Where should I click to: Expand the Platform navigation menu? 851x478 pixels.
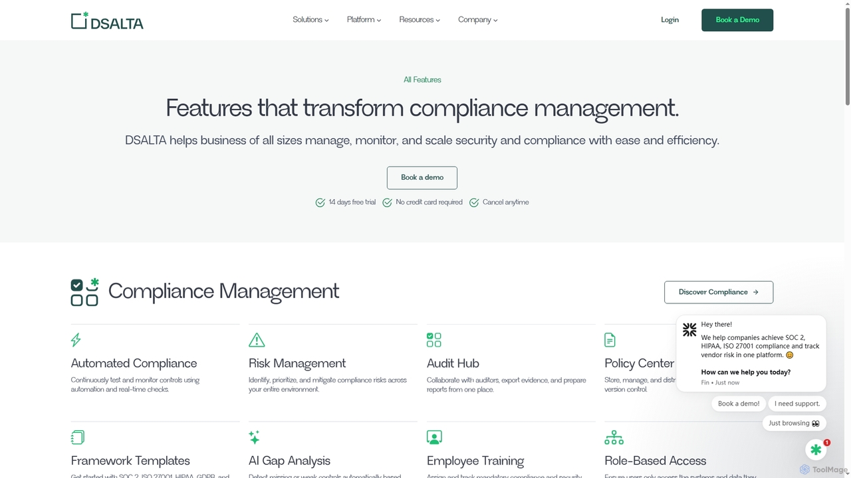click(x=364, y=20)
